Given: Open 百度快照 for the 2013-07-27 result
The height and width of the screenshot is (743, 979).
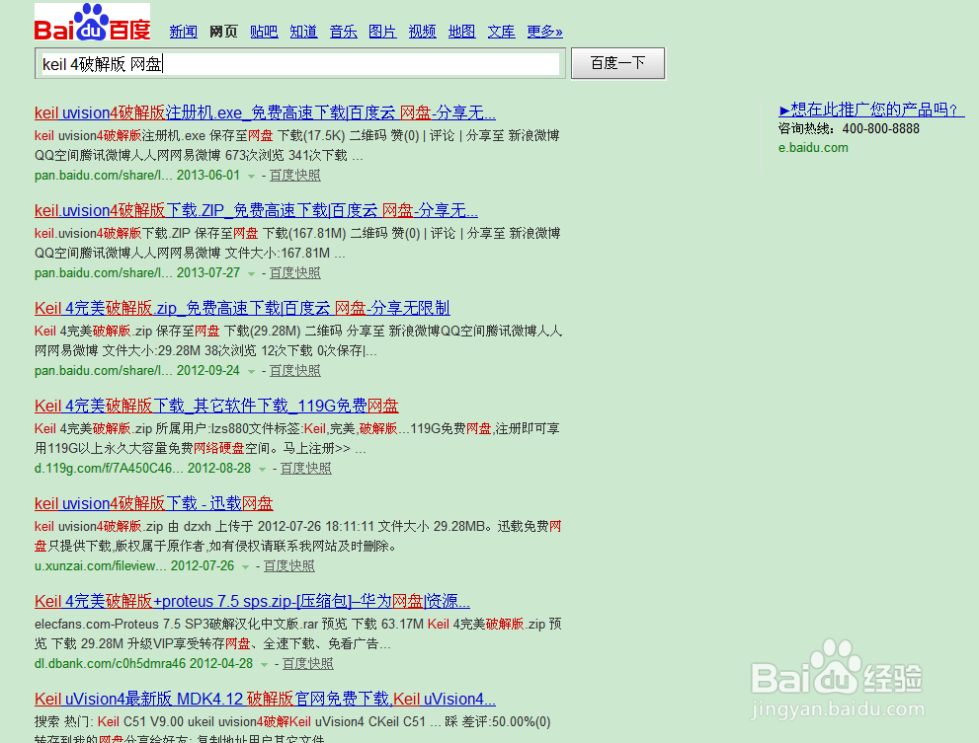Looking at the screenshot, I should tap(294, 273).
